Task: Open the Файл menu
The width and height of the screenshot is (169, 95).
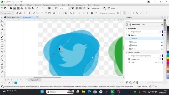Action: 3,5
